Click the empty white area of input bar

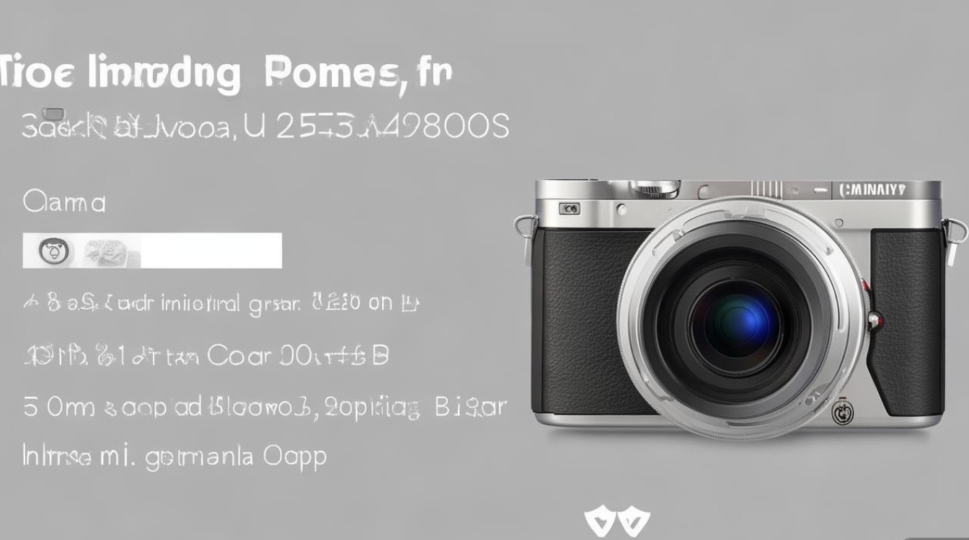(211, 251)
